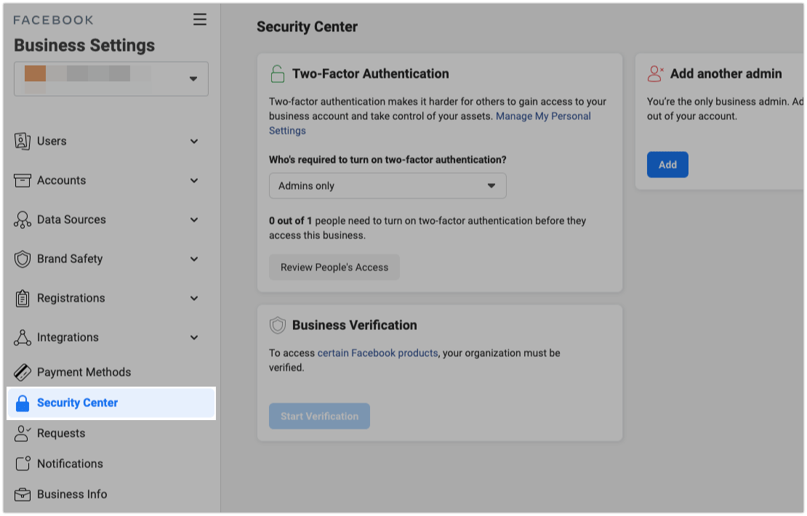Expand the Integrations chevron
Viewport: 807px width, 516px height.
(194, 337)
